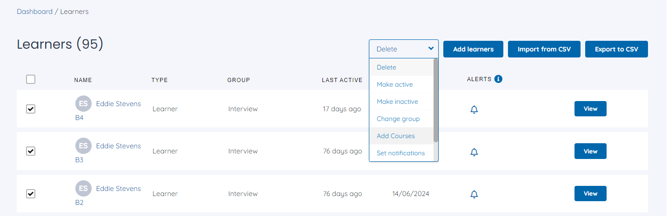Click the alert bell for learner B2
The width and height of the screenshot is (668, 216).
point(474,194)
